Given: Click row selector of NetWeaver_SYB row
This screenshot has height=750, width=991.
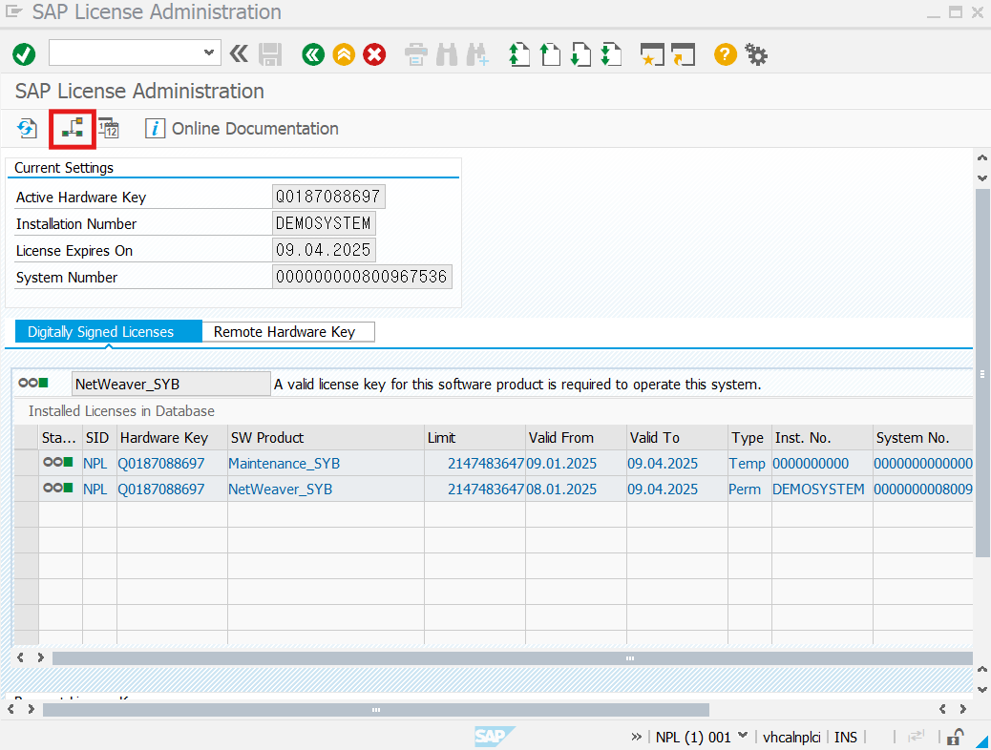Looking at the screenshot, I should 27,490.
